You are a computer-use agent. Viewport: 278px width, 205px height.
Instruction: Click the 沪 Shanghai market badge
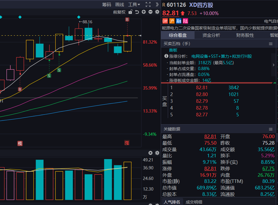pyautogui.click(x=172, y=21)
